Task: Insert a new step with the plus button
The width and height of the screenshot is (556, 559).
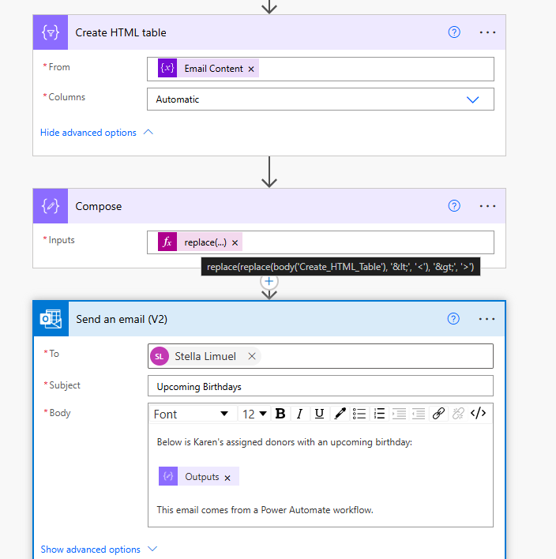Action: click(269, 281)
